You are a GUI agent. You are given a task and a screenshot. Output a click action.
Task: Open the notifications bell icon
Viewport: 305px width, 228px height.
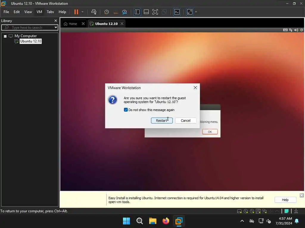tap(297, 221)
